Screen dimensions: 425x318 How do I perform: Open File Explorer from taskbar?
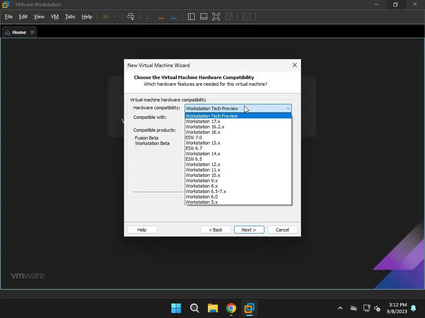tap(213, 308)
